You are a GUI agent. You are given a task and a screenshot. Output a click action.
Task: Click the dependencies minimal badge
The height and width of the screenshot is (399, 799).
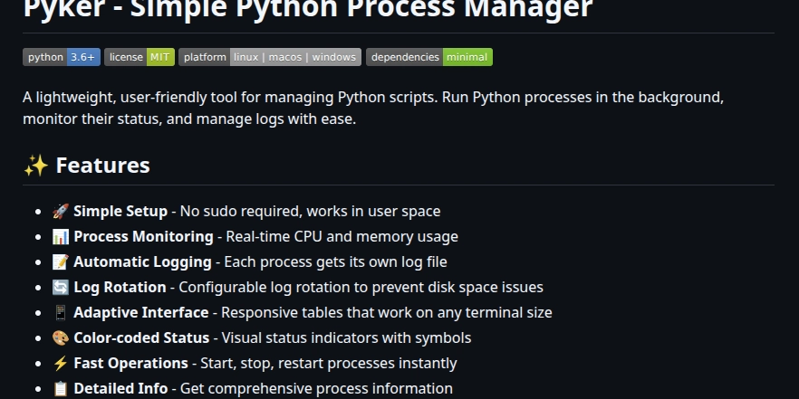pos(429,57)
